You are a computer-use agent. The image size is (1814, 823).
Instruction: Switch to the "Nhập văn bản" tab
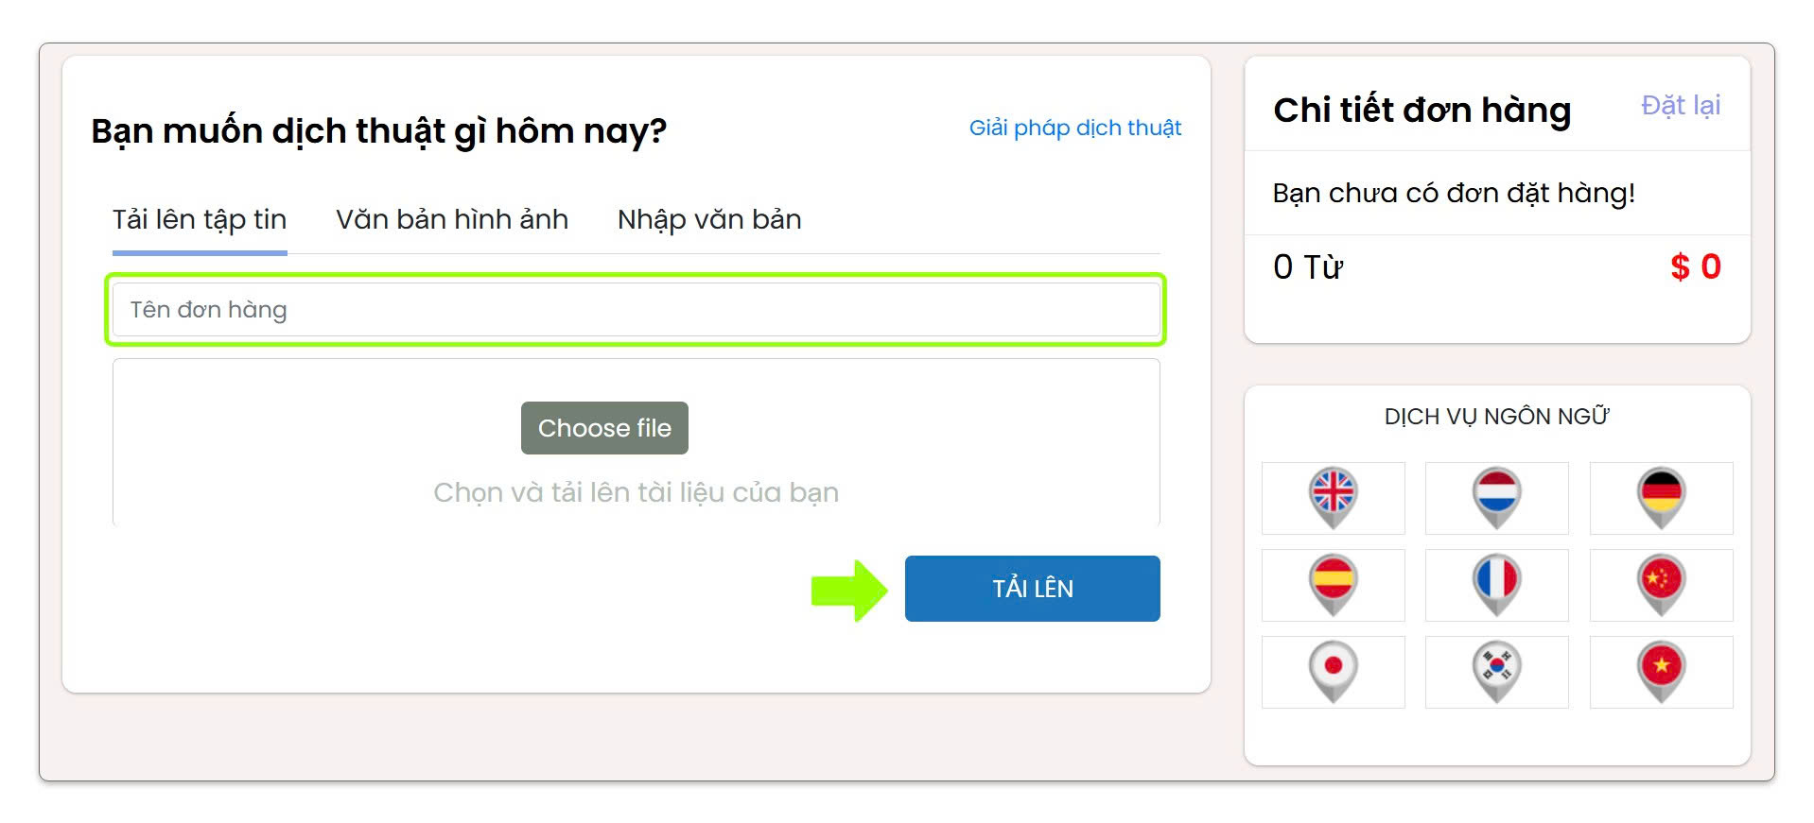tap(709, 220)
